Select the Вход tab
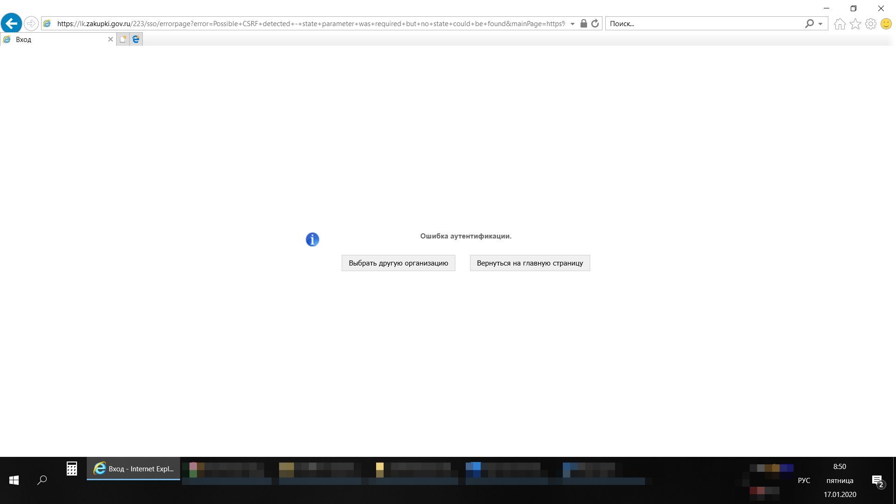Screen dimensions: 896x504 [56, 39]
